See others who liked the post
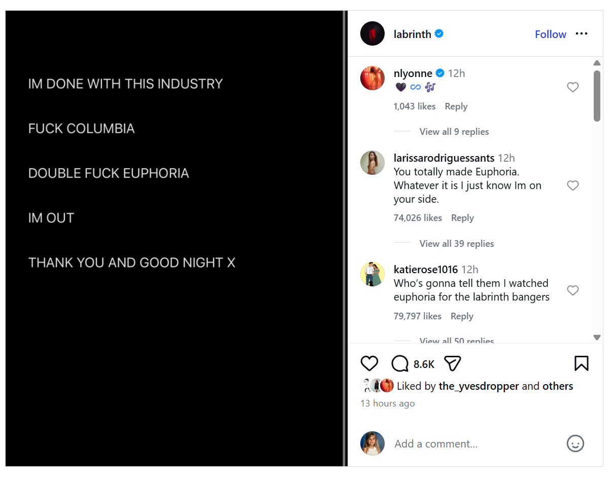The height and width of the screenshot is (484, 612). 558,386
